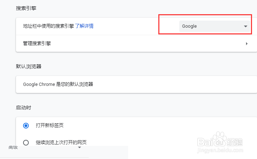Click the 高级 label at the bottom
Image resolution: width=257 pixels, height=159 pixels.
coord(13,147)
